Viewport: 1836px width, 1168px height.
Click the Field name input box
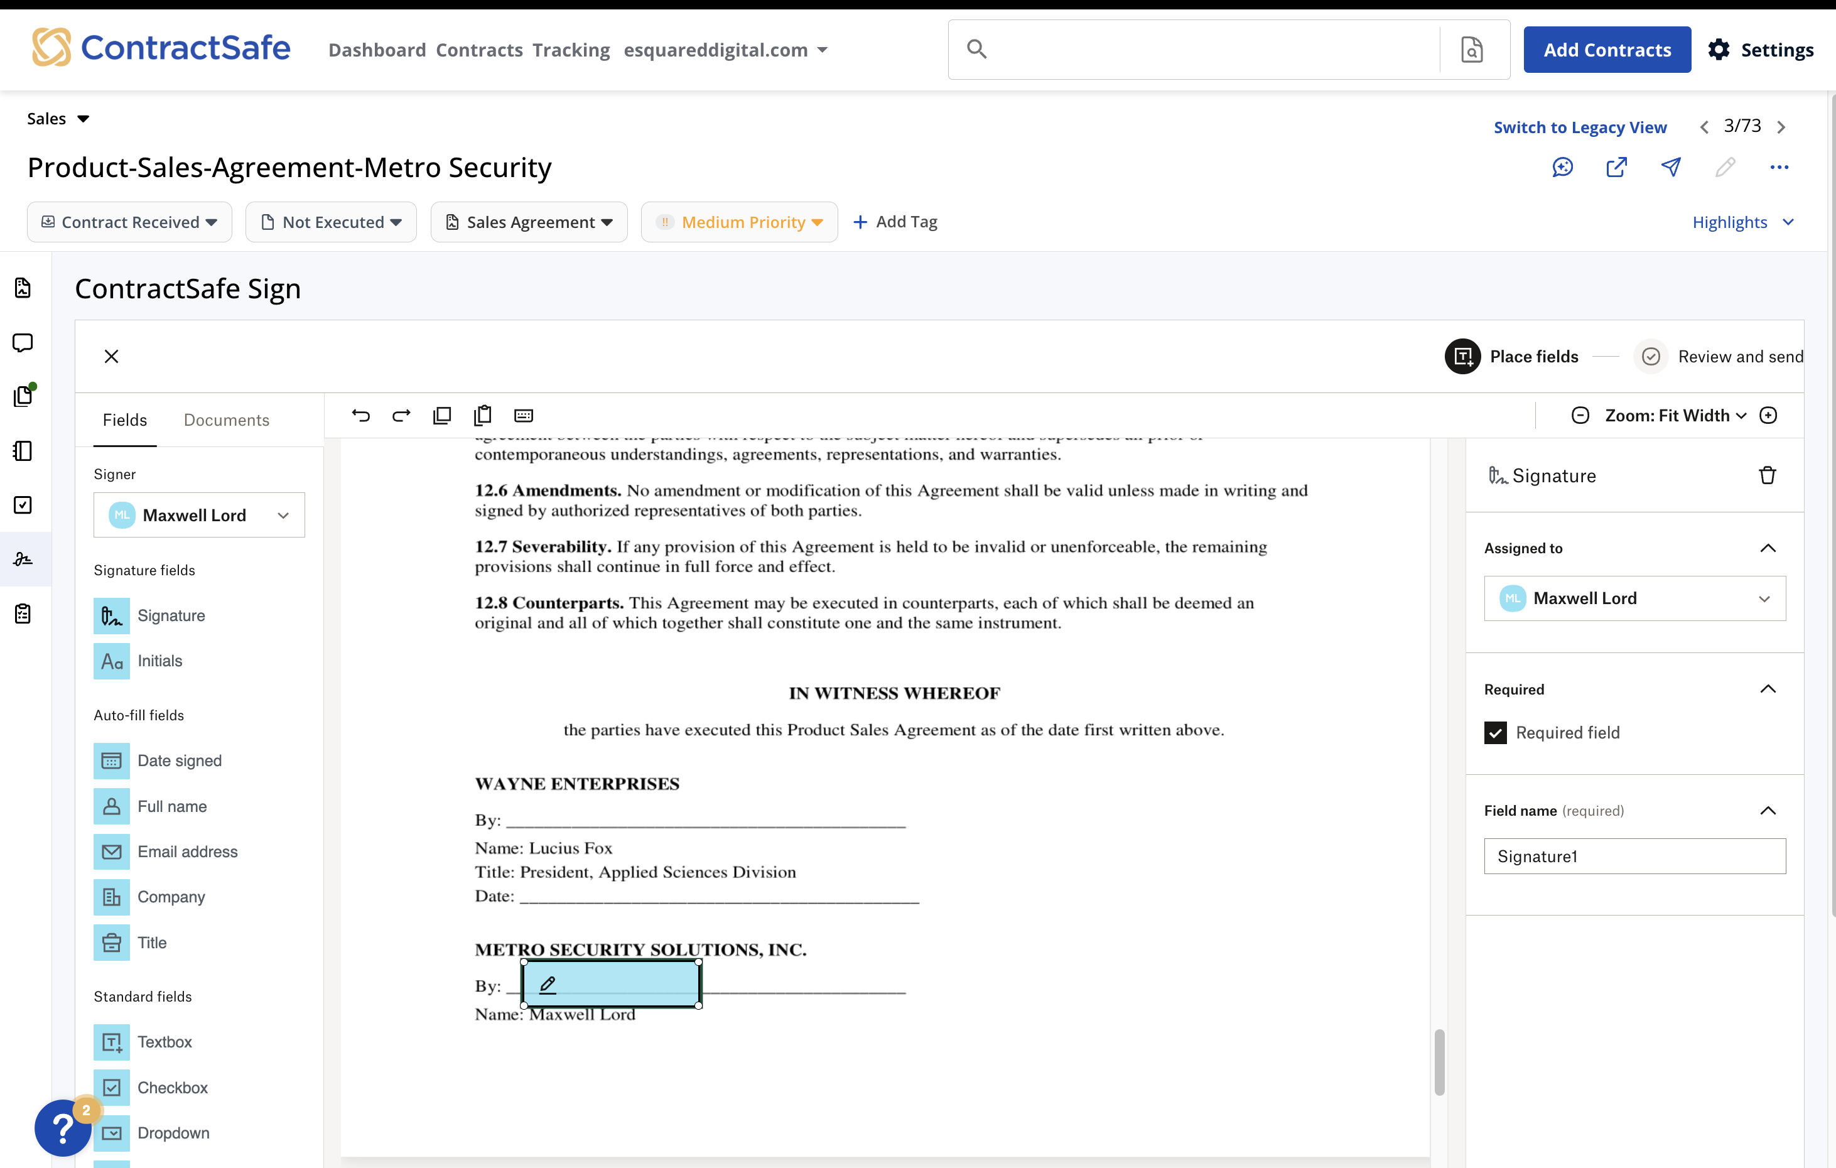coord(1634,856)
